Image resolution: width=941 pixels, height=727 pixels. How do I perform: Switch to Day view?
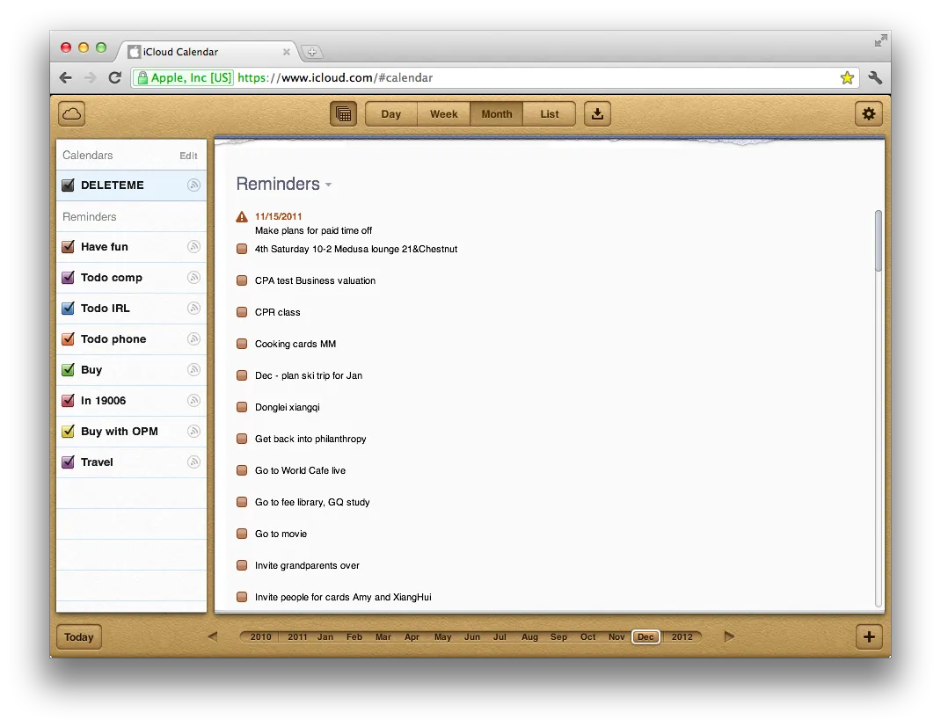(x=390, y=114)
